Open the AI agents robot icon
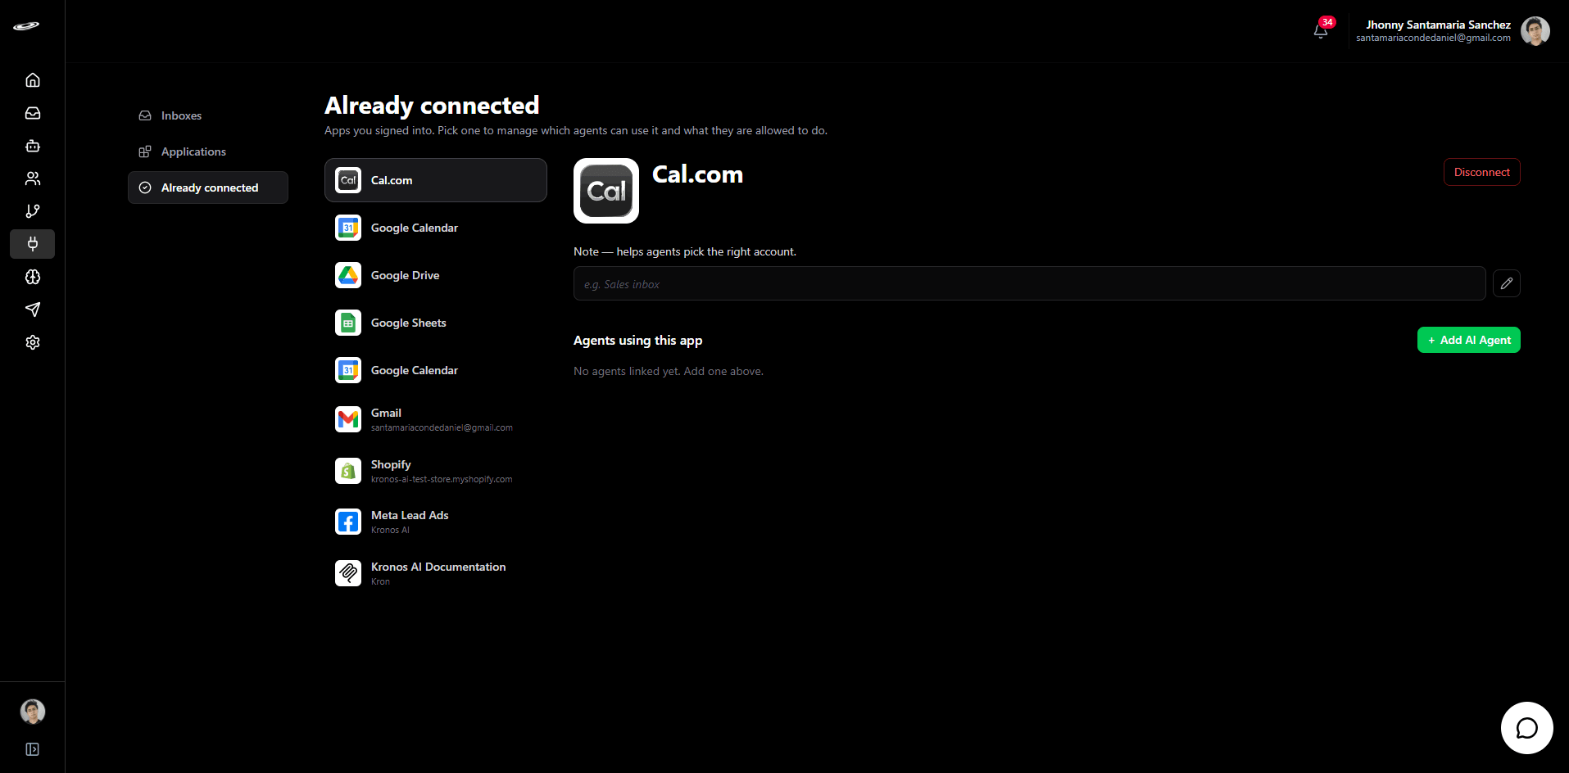The image size is (1569, 773). pyautogui.click(x=33, y=146)
